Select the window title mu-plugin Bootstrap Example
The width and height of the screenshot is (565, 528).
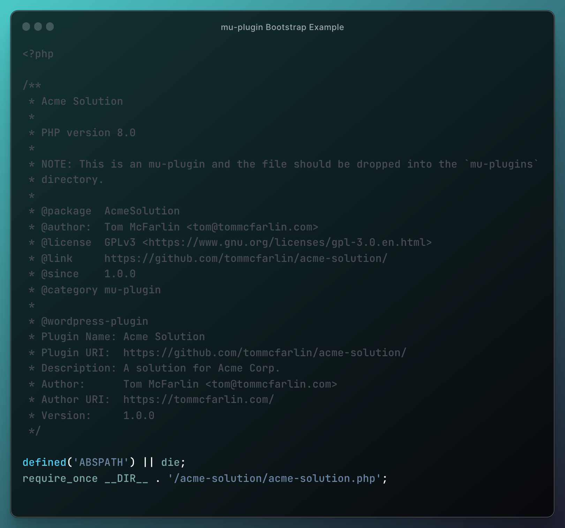pos(282,27)
